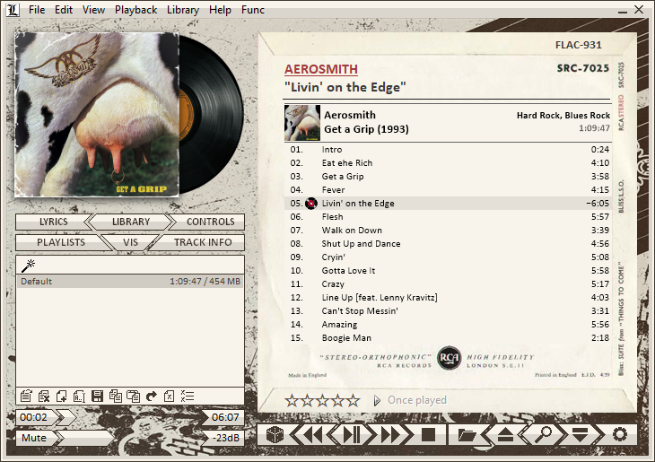Rate the track one star
The height and width of the screenshot is (462, 655).
click(x=292, y=401)
